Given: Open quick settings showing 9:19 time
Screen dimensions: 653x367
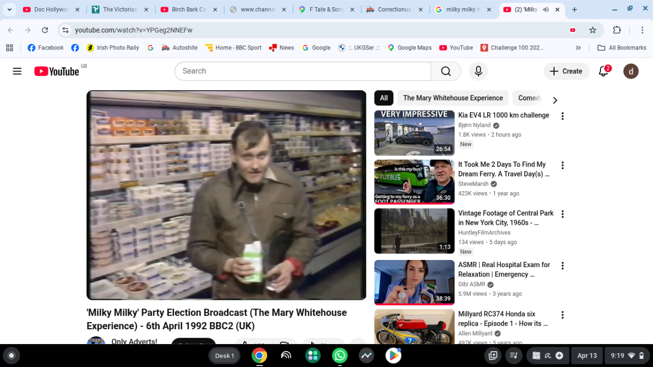Looking at the screenshot, I should (x=627, y=356).
